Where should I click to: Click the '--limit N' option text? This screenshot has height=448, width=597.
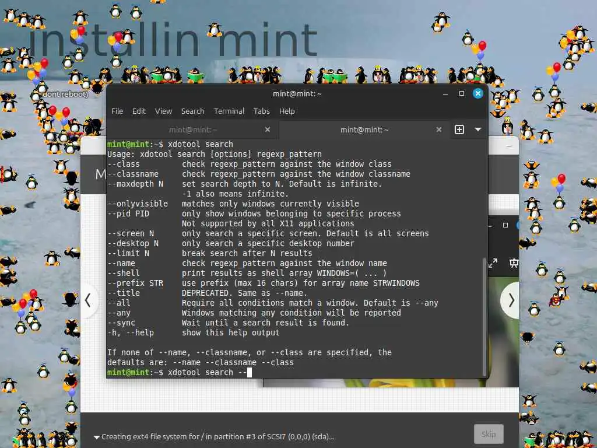coord(128,253)
